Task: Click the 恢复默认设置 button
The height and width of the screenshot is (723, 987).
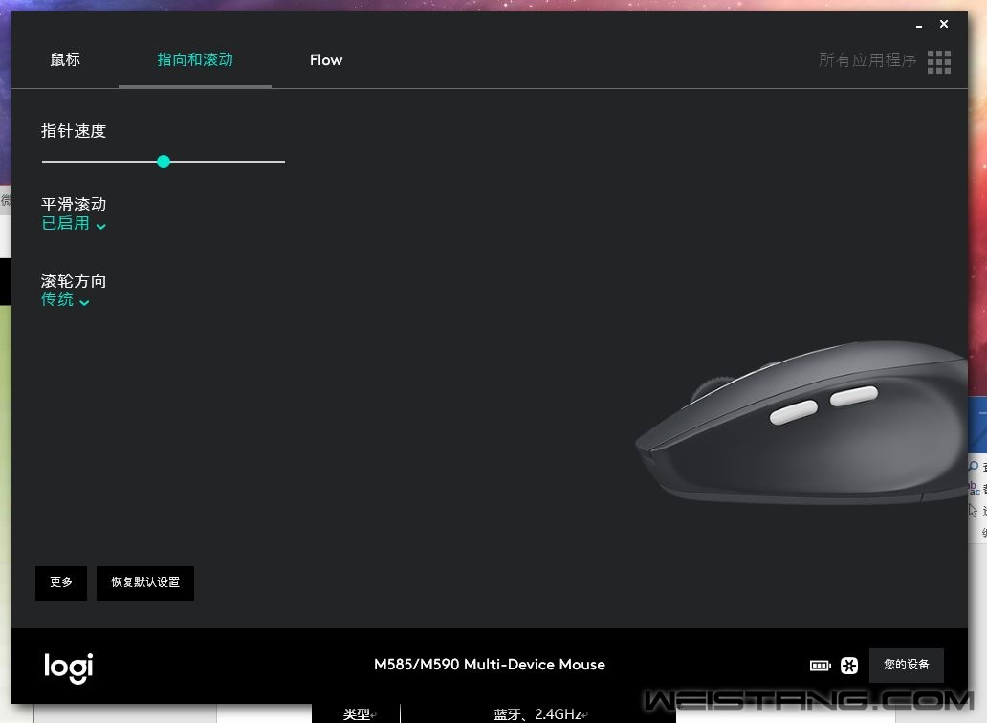Action: coord(145,582)
